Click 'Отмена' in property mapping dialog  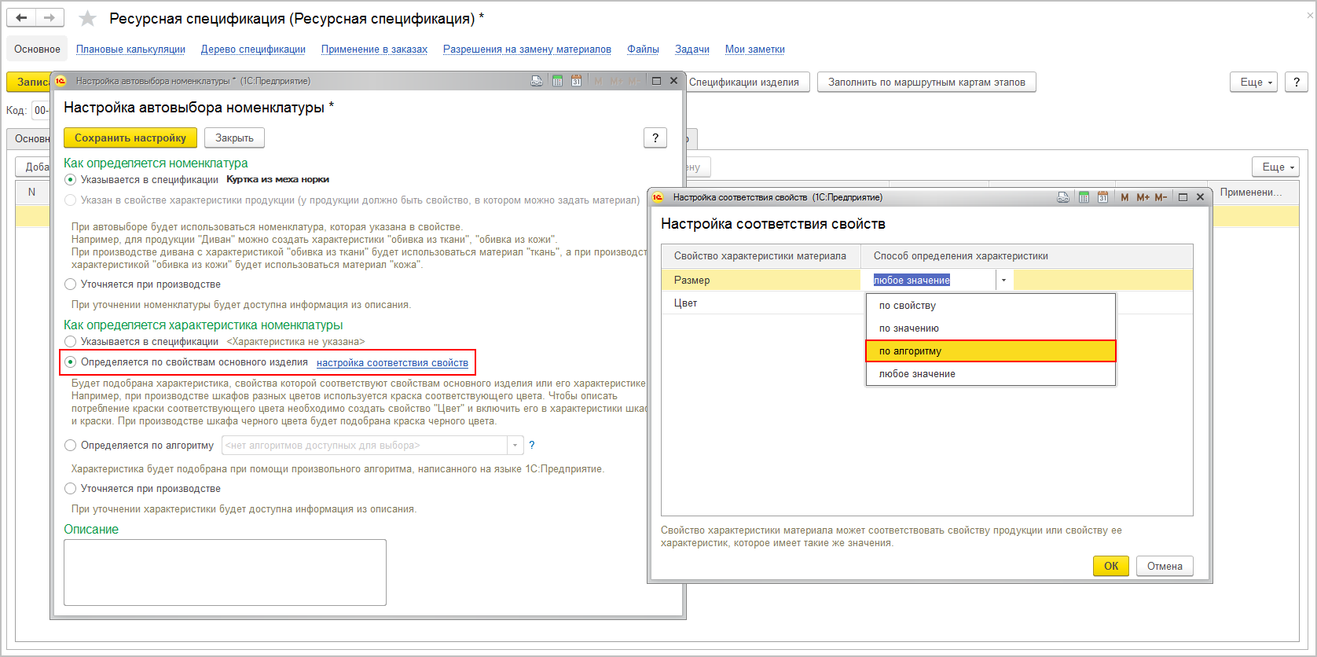pos(1165,566)
